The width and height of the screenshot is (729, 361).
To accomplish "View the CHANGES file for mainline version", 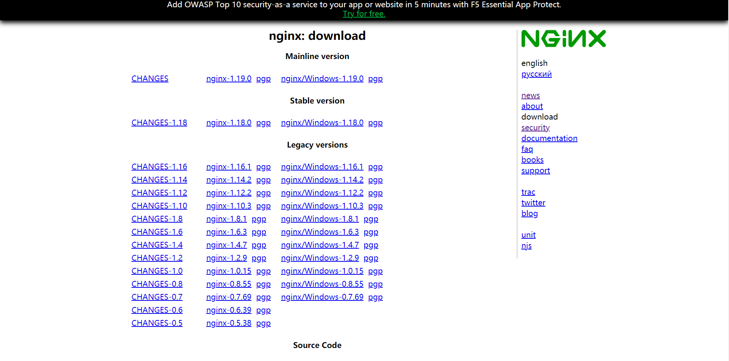I will click(150, 79).
